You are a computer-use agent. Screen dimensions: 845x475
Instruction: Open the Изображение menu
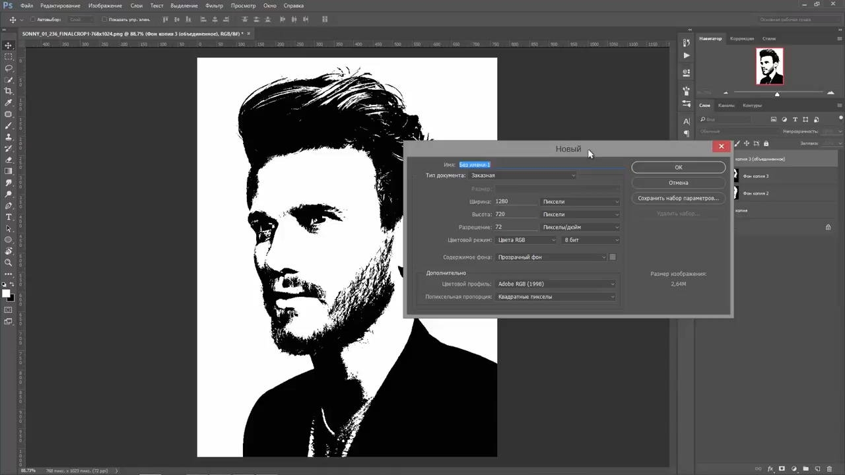click(105, 6)
